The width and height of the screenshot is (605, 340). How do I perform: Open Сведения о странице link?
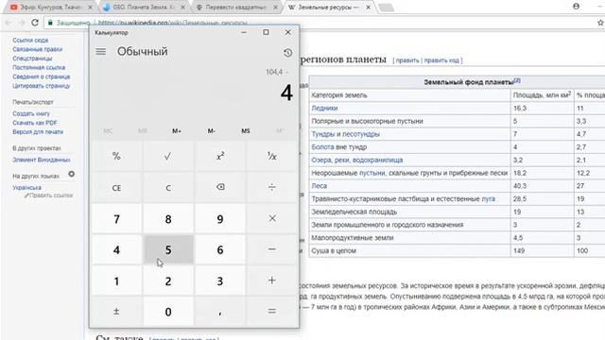click(x=42, y=76)
